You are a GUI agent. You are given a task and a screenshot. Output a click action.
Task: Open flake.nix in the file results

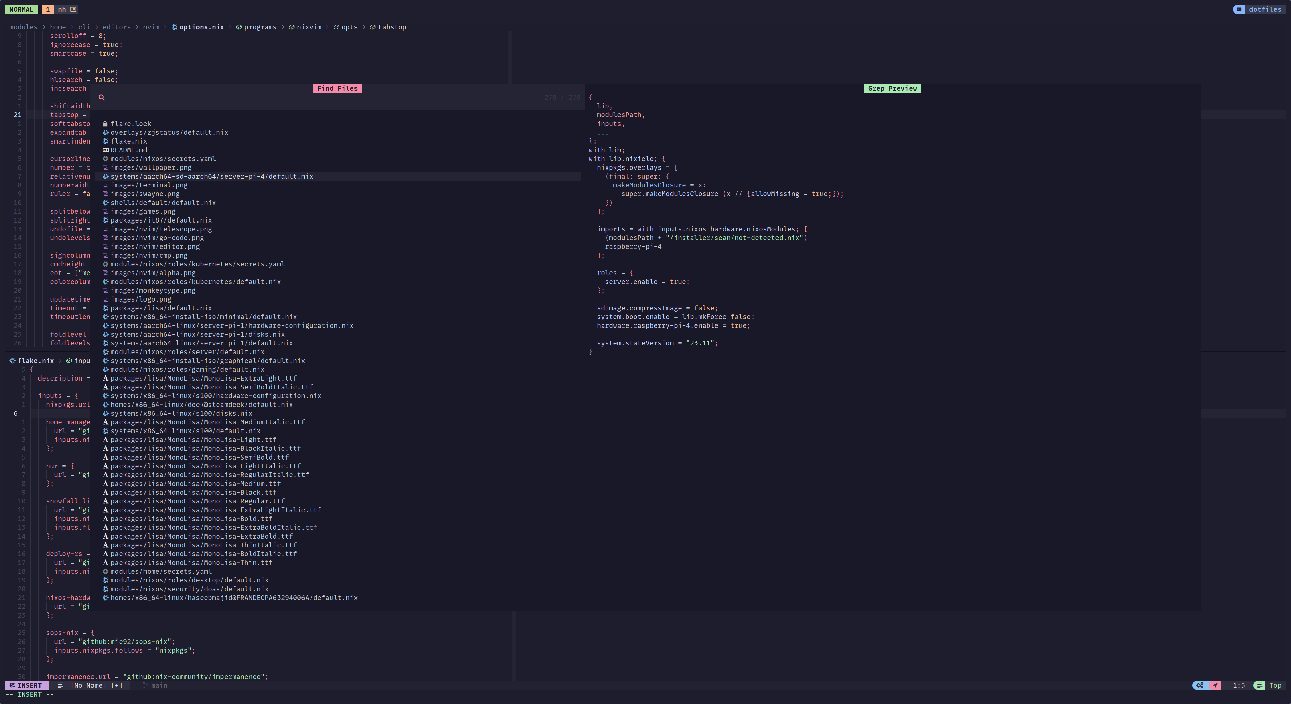pos(128,141)
